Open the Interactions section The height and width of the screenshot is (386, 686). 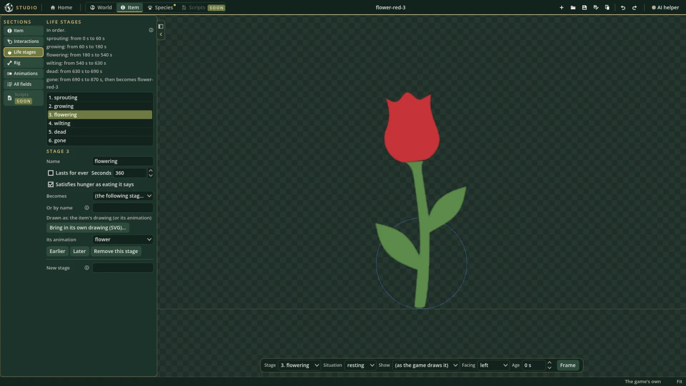coord(24,41)
